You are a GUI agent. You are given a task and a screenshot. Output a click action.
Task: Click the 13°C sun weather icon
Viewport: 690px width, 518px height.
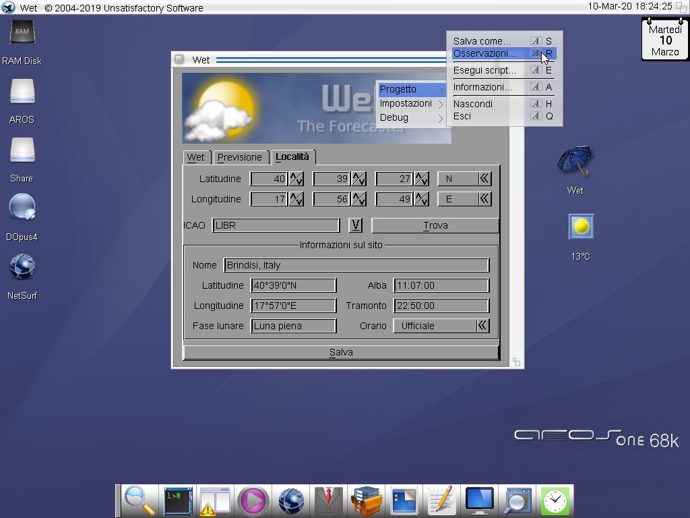click(581, 227)
